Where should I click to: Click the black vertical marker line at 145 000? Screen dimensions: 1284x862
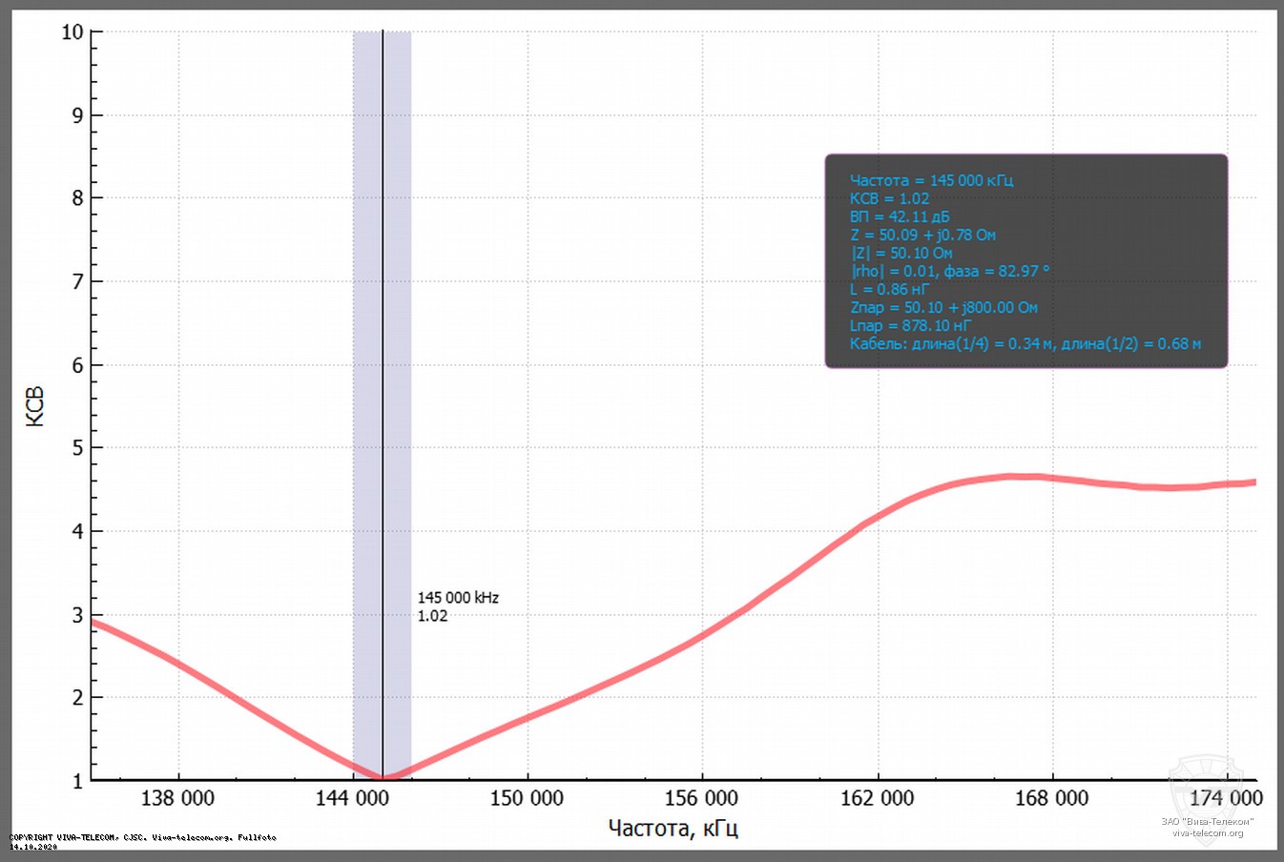(x=383, y=381)
